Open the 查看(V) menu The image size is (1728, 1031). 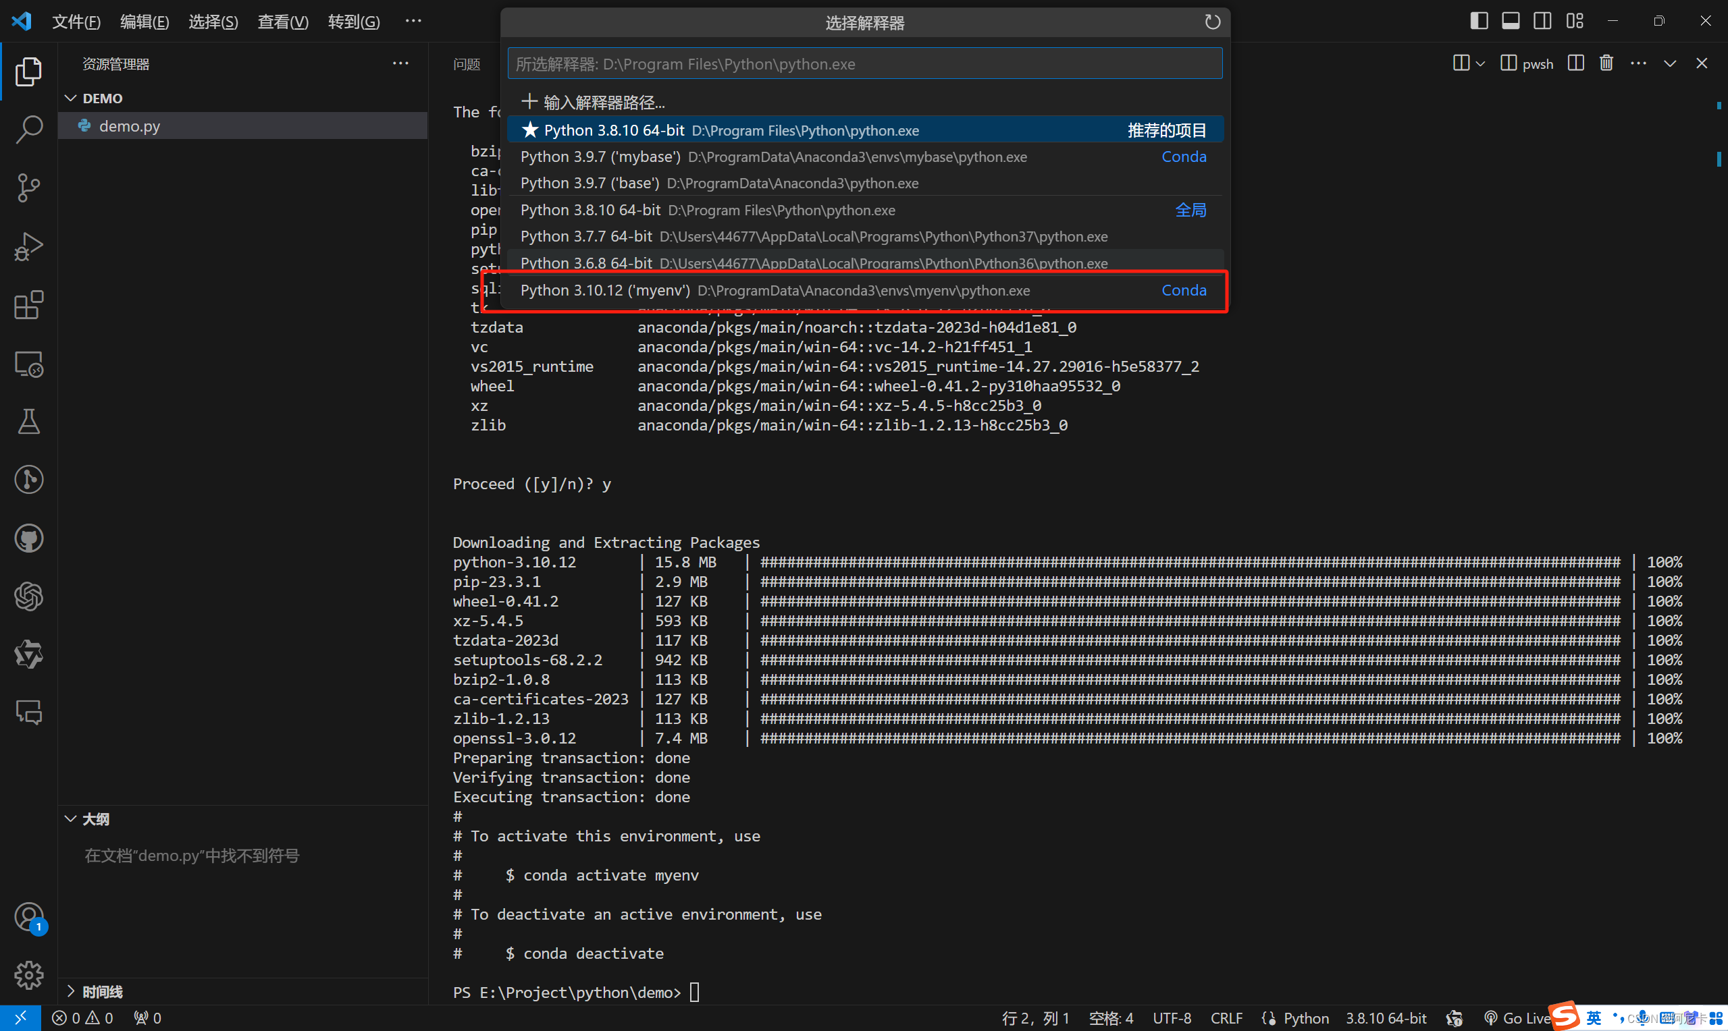point(283,22)
